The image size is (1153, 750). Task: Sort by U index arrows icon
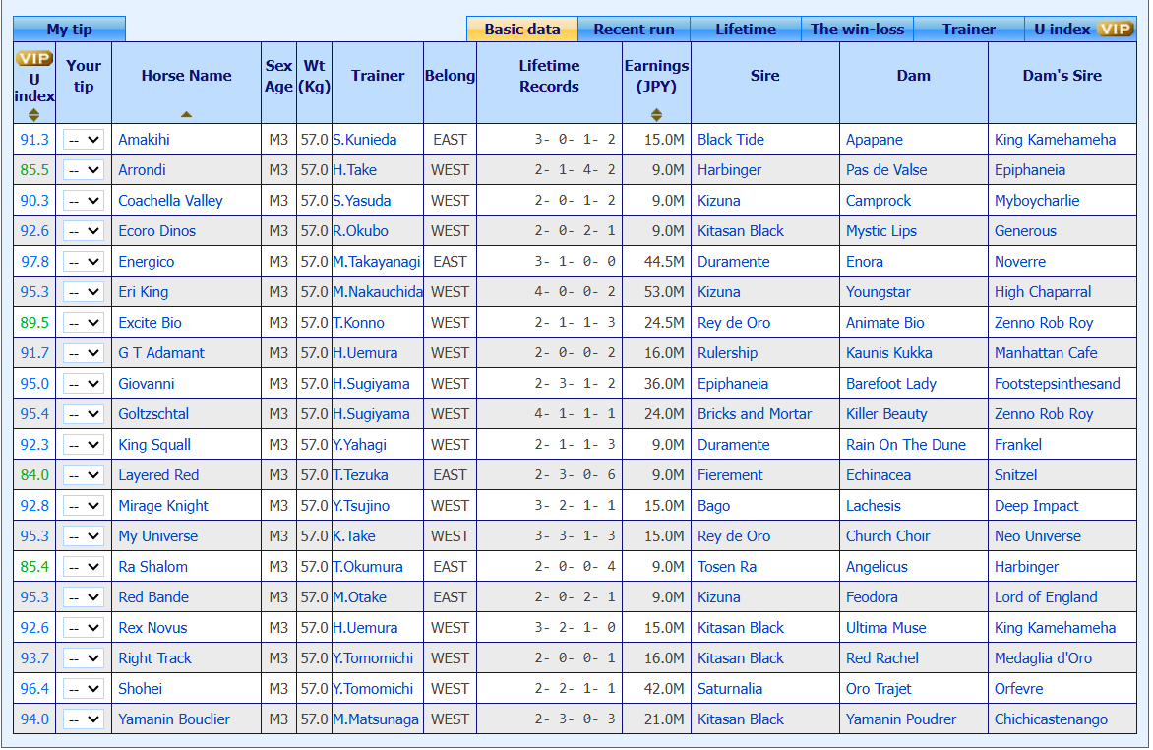[33, 115]
